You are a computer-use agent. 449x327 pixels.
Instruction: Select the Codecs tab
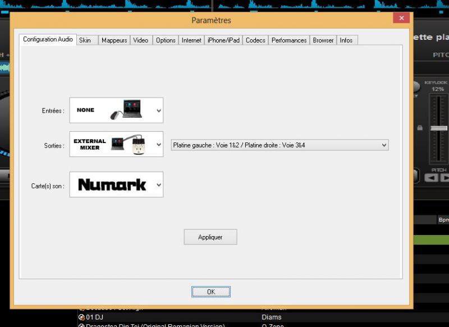pos(255,40)
